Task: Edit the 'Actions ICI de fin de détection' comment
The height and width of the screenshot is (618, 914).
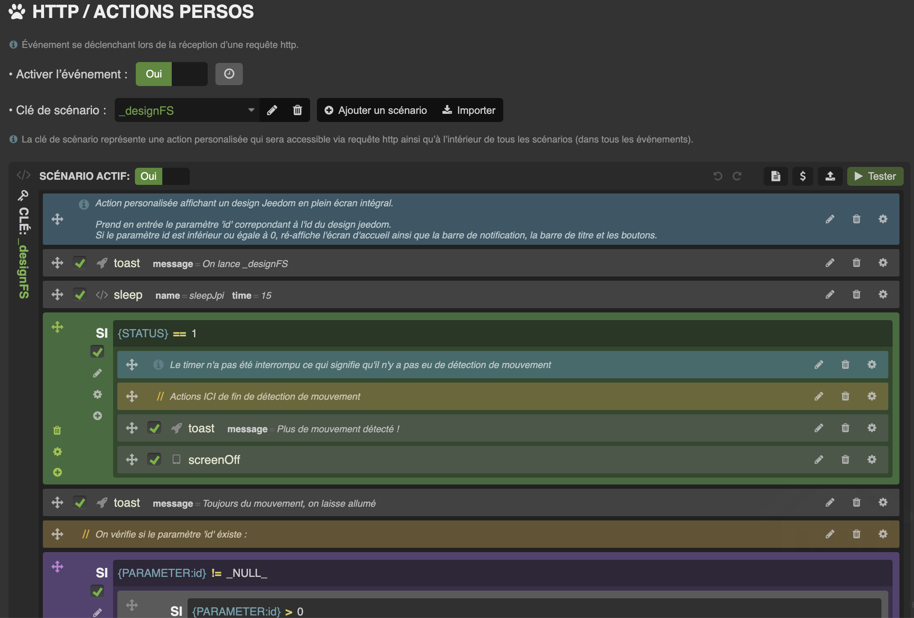Action: 819,396
